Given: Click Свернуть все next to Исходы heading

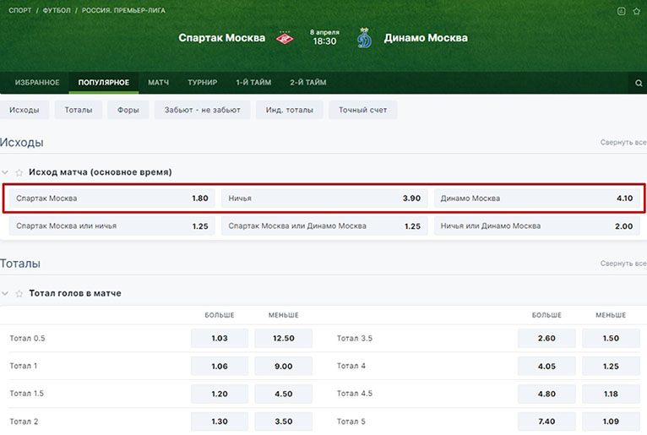Looking at the screenshot, I should (x=623, y=143).
